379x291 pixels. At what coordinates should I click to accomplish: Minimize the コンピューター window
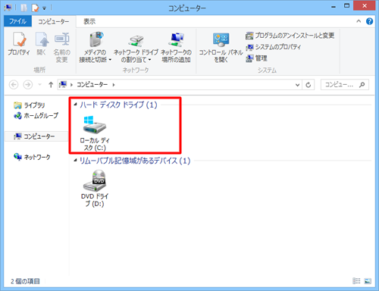334,7
